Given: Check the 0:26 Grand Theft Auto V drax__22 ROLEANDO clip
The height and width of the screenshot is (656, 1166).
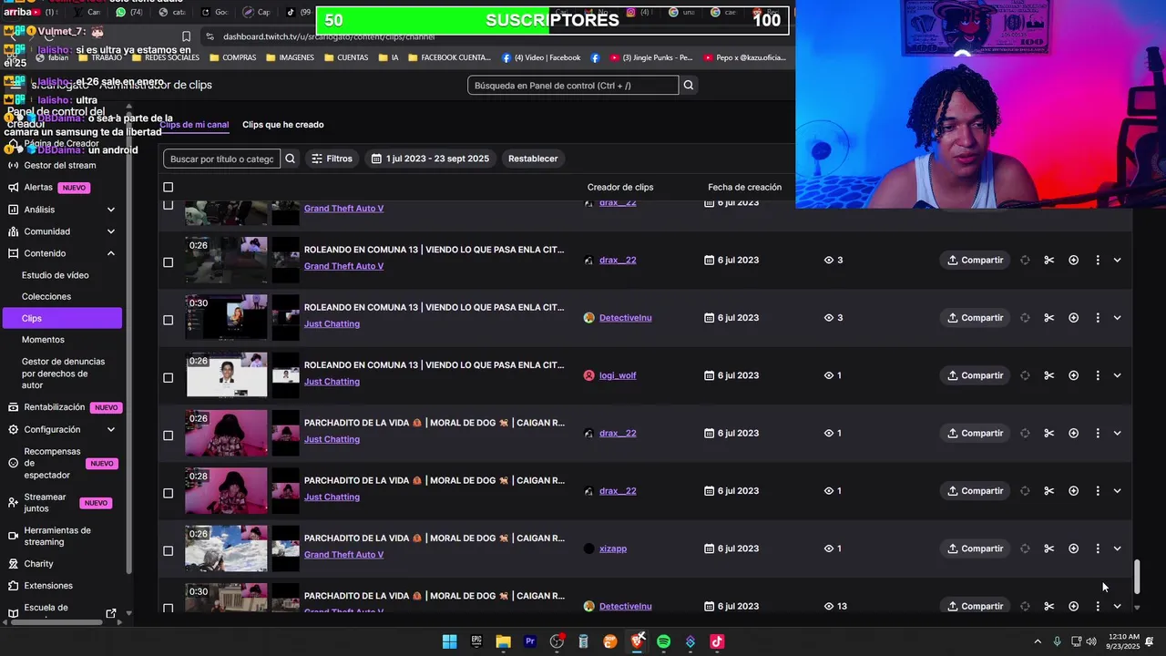Looking at the screenshot, I should [x=168, y=262].
